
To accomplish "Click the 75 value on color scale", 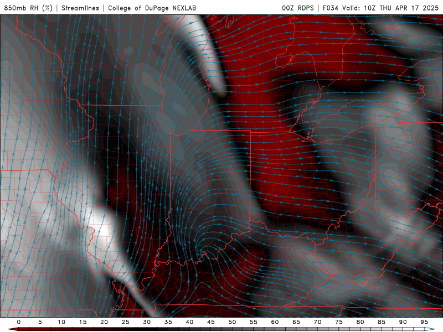I will tap(339, 322).
